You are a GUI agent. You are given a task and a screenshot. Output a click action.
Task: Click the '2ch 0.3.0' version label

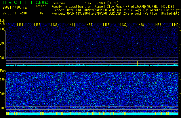[x=42, y=3]
